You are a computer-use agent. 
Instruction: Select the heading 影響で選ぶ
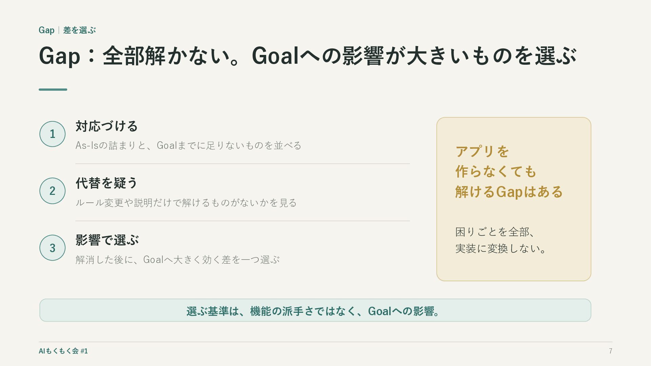pyautogui.click(x=107, y=240)
